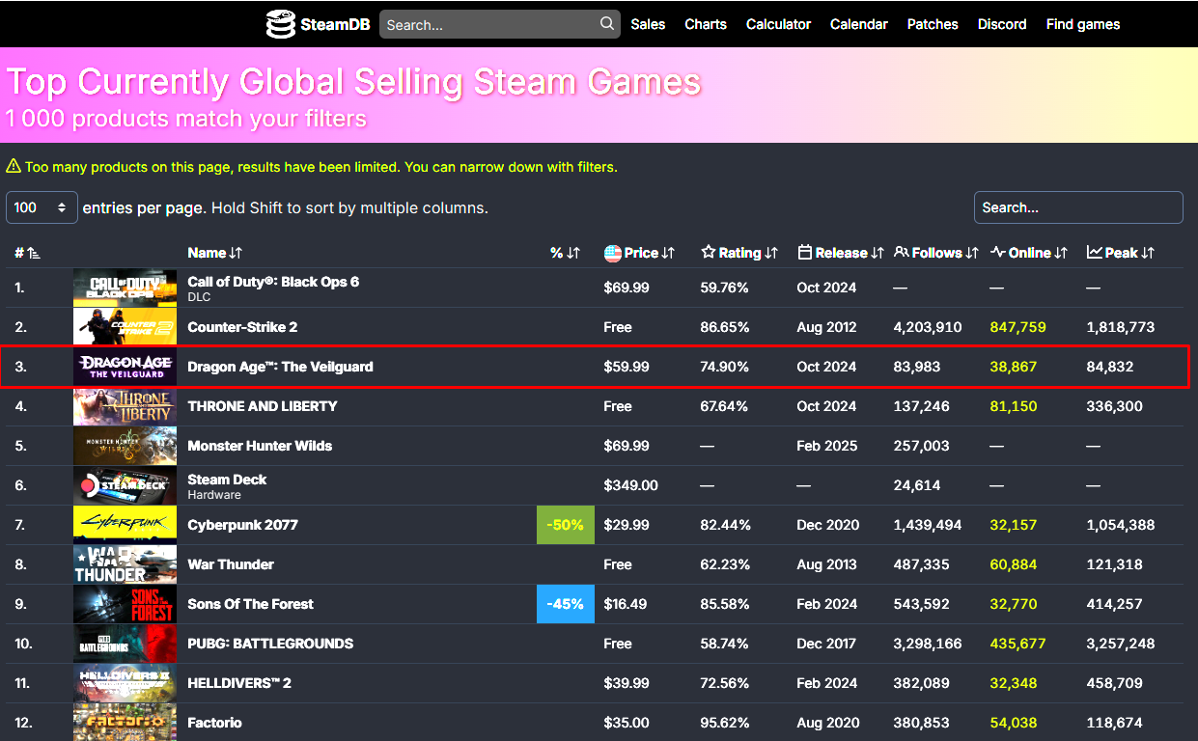
Task: Sort by the Rating star column header
Action: click(x=739, y=253)
